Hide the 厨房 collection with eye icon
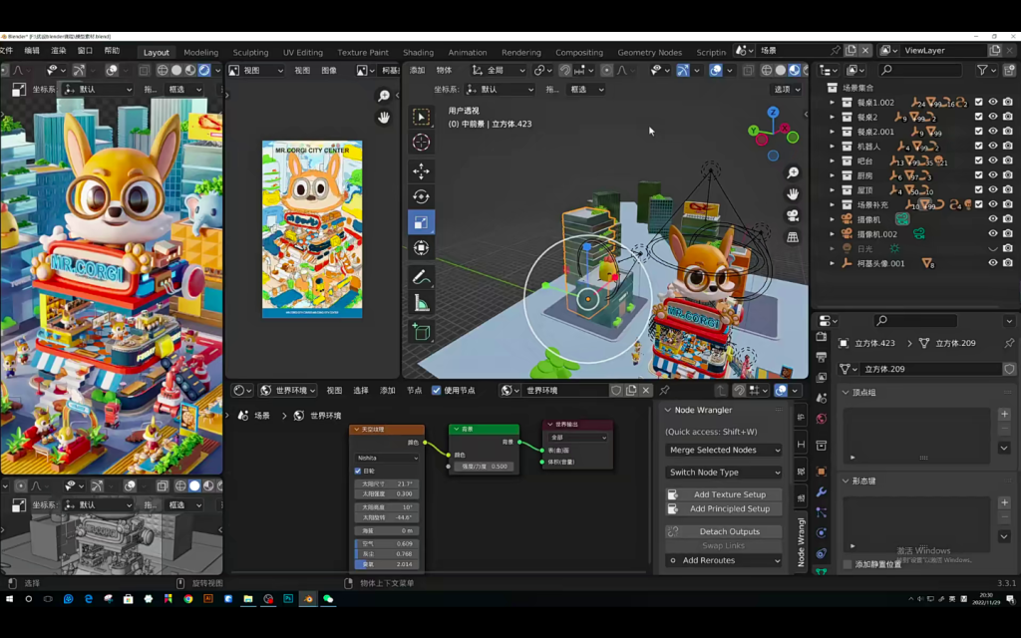The height and width of the screenshot is (638, 1021). 992,175
